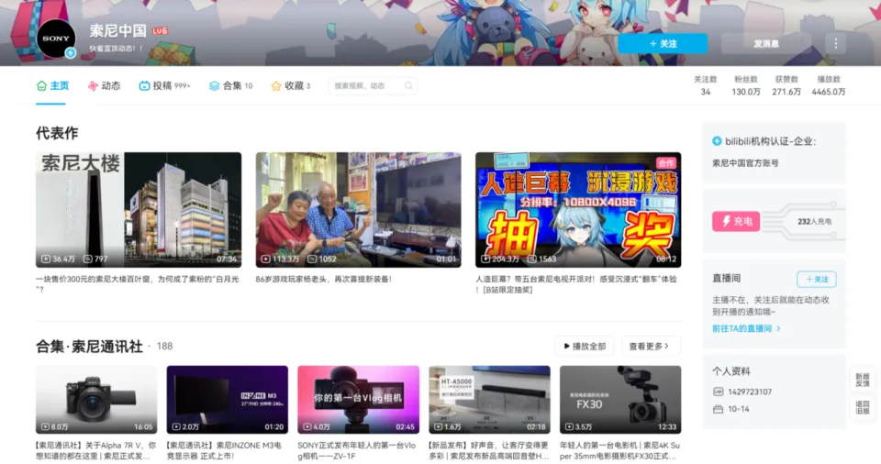Open the 人造巨幕 抽奖 video thumbnail
881x464 pixels.
(x=578, y=209)
